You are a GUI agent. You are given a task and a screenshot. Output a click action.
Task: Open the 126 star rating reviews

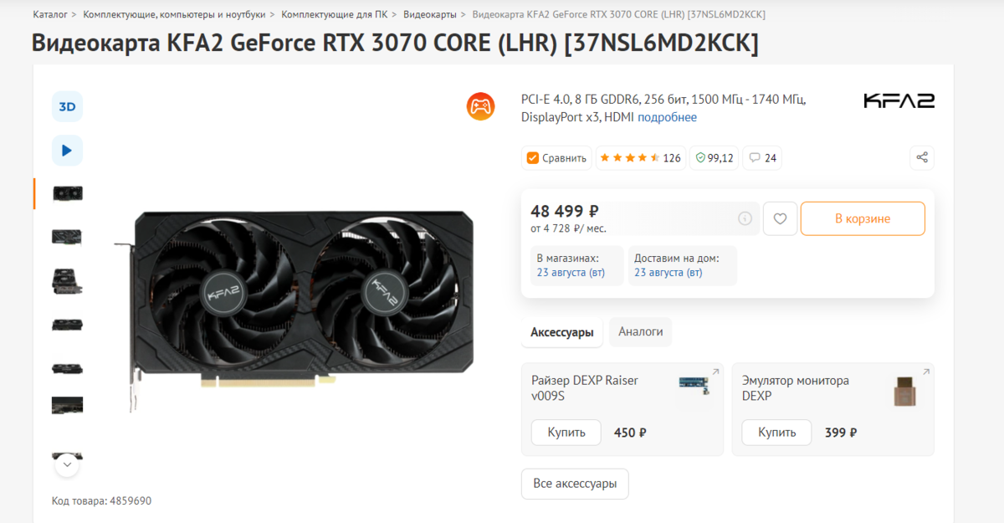(x=640, y=157)
